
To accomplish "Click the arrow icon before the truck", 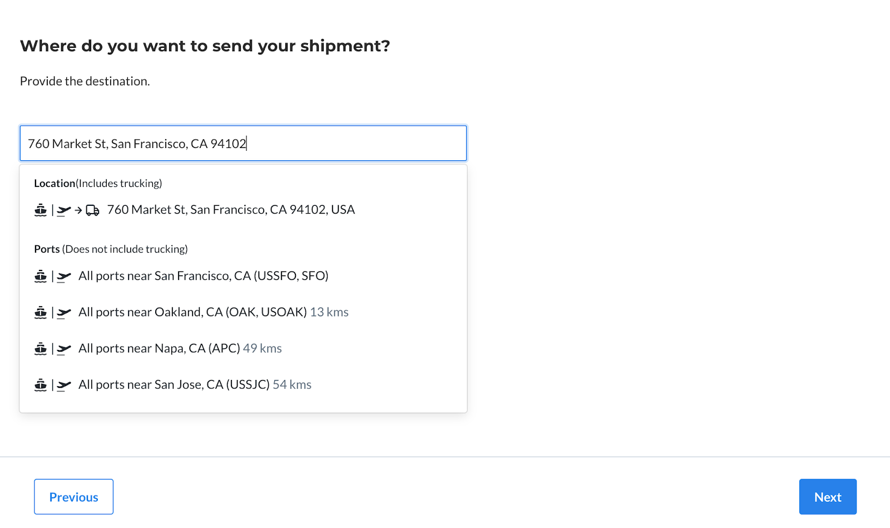I will 78,210.
